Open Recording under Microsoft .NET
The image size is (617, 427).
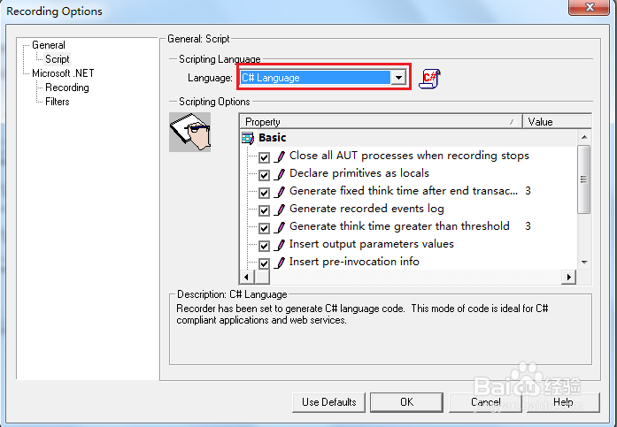67,88
